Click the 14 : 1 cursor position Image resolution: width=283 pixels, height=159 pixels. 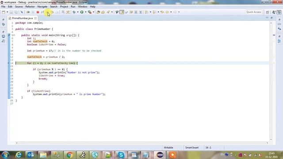208,148
